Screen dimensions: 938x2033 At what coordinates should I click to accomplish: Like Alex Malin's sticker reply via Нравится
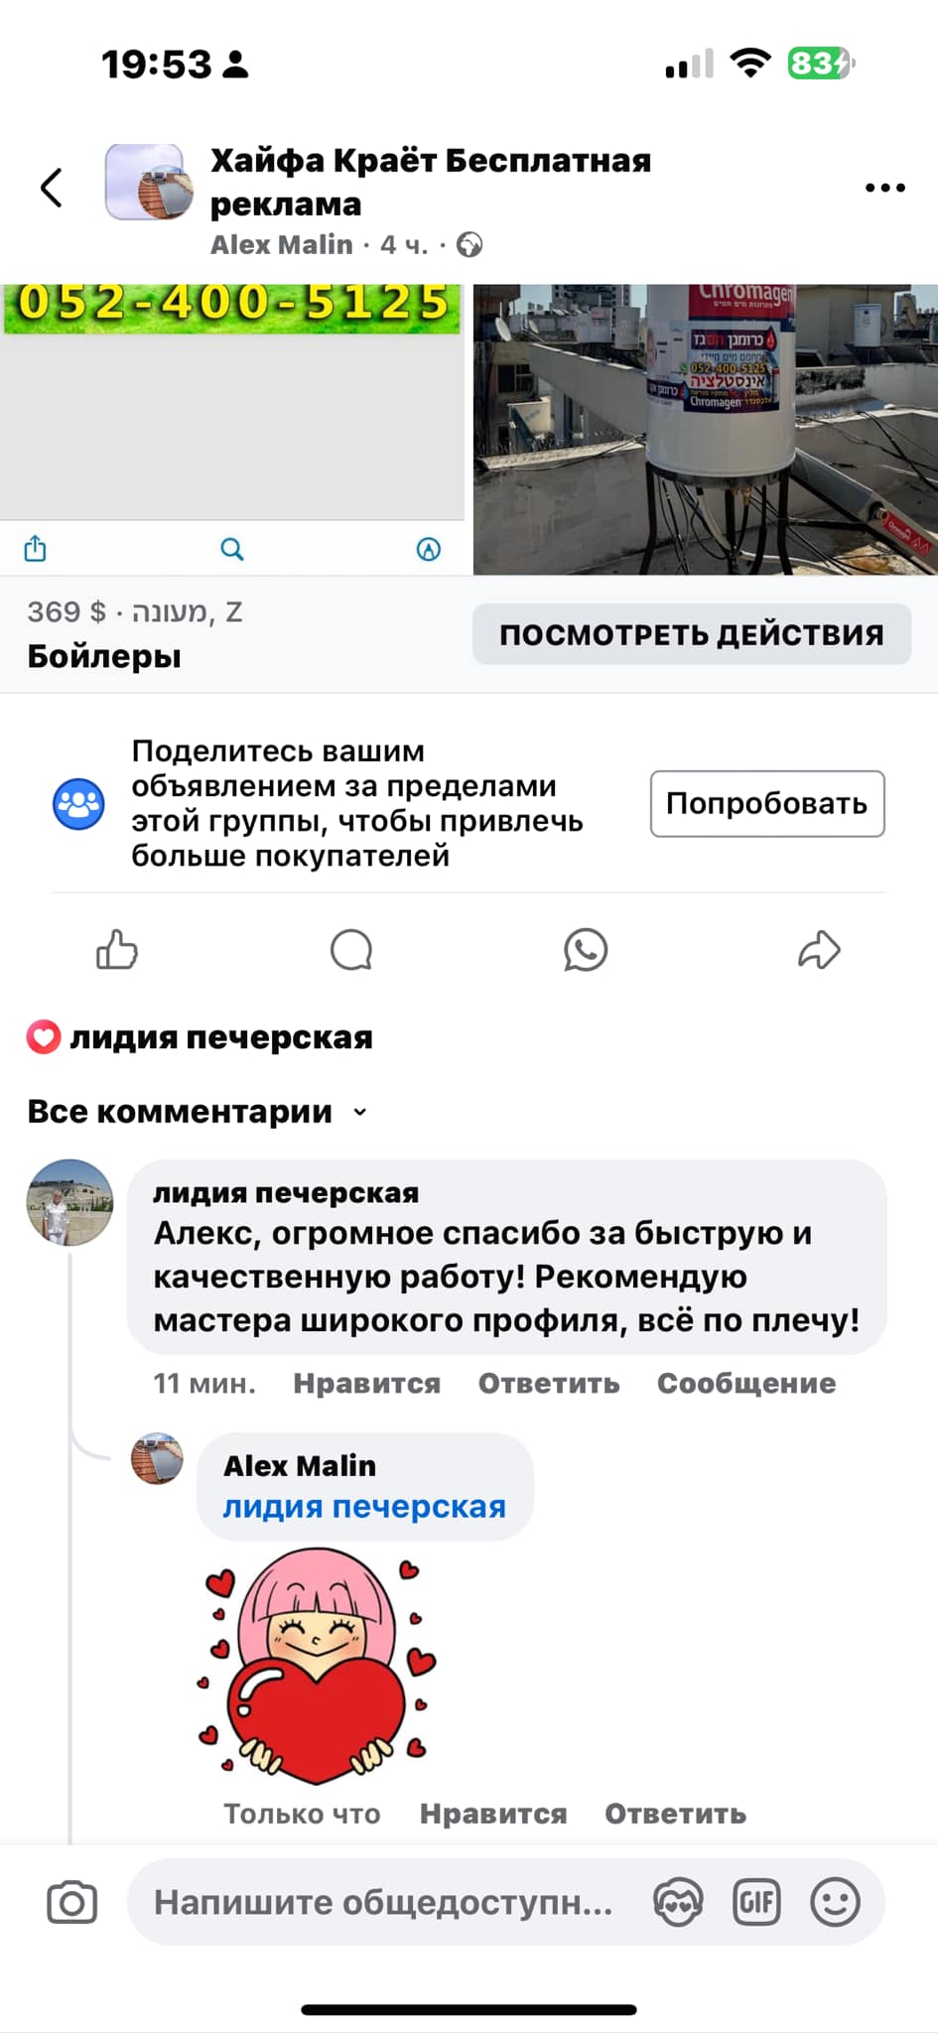click(x=493, y=1814)
